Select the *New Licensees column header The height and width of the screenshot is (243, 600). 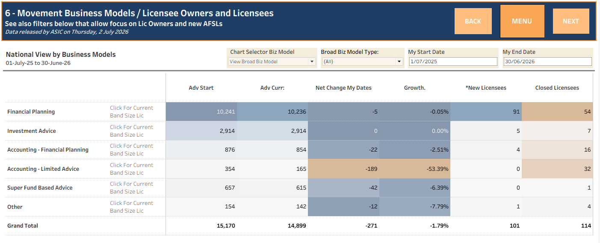point(486,88)
